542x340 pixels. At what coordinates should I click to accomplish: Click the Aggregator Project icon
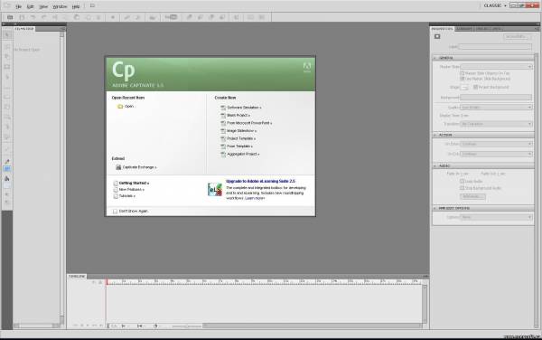(223, 155)
